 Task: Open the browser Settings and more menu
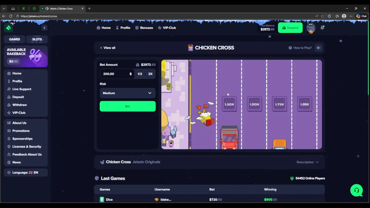pyautogui.click(x=351, y=16)
